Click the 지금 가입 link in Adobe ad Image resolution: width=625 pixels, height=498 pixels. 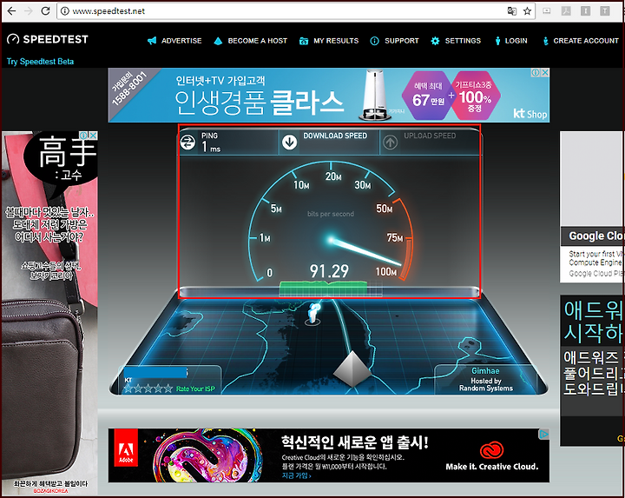297,475
